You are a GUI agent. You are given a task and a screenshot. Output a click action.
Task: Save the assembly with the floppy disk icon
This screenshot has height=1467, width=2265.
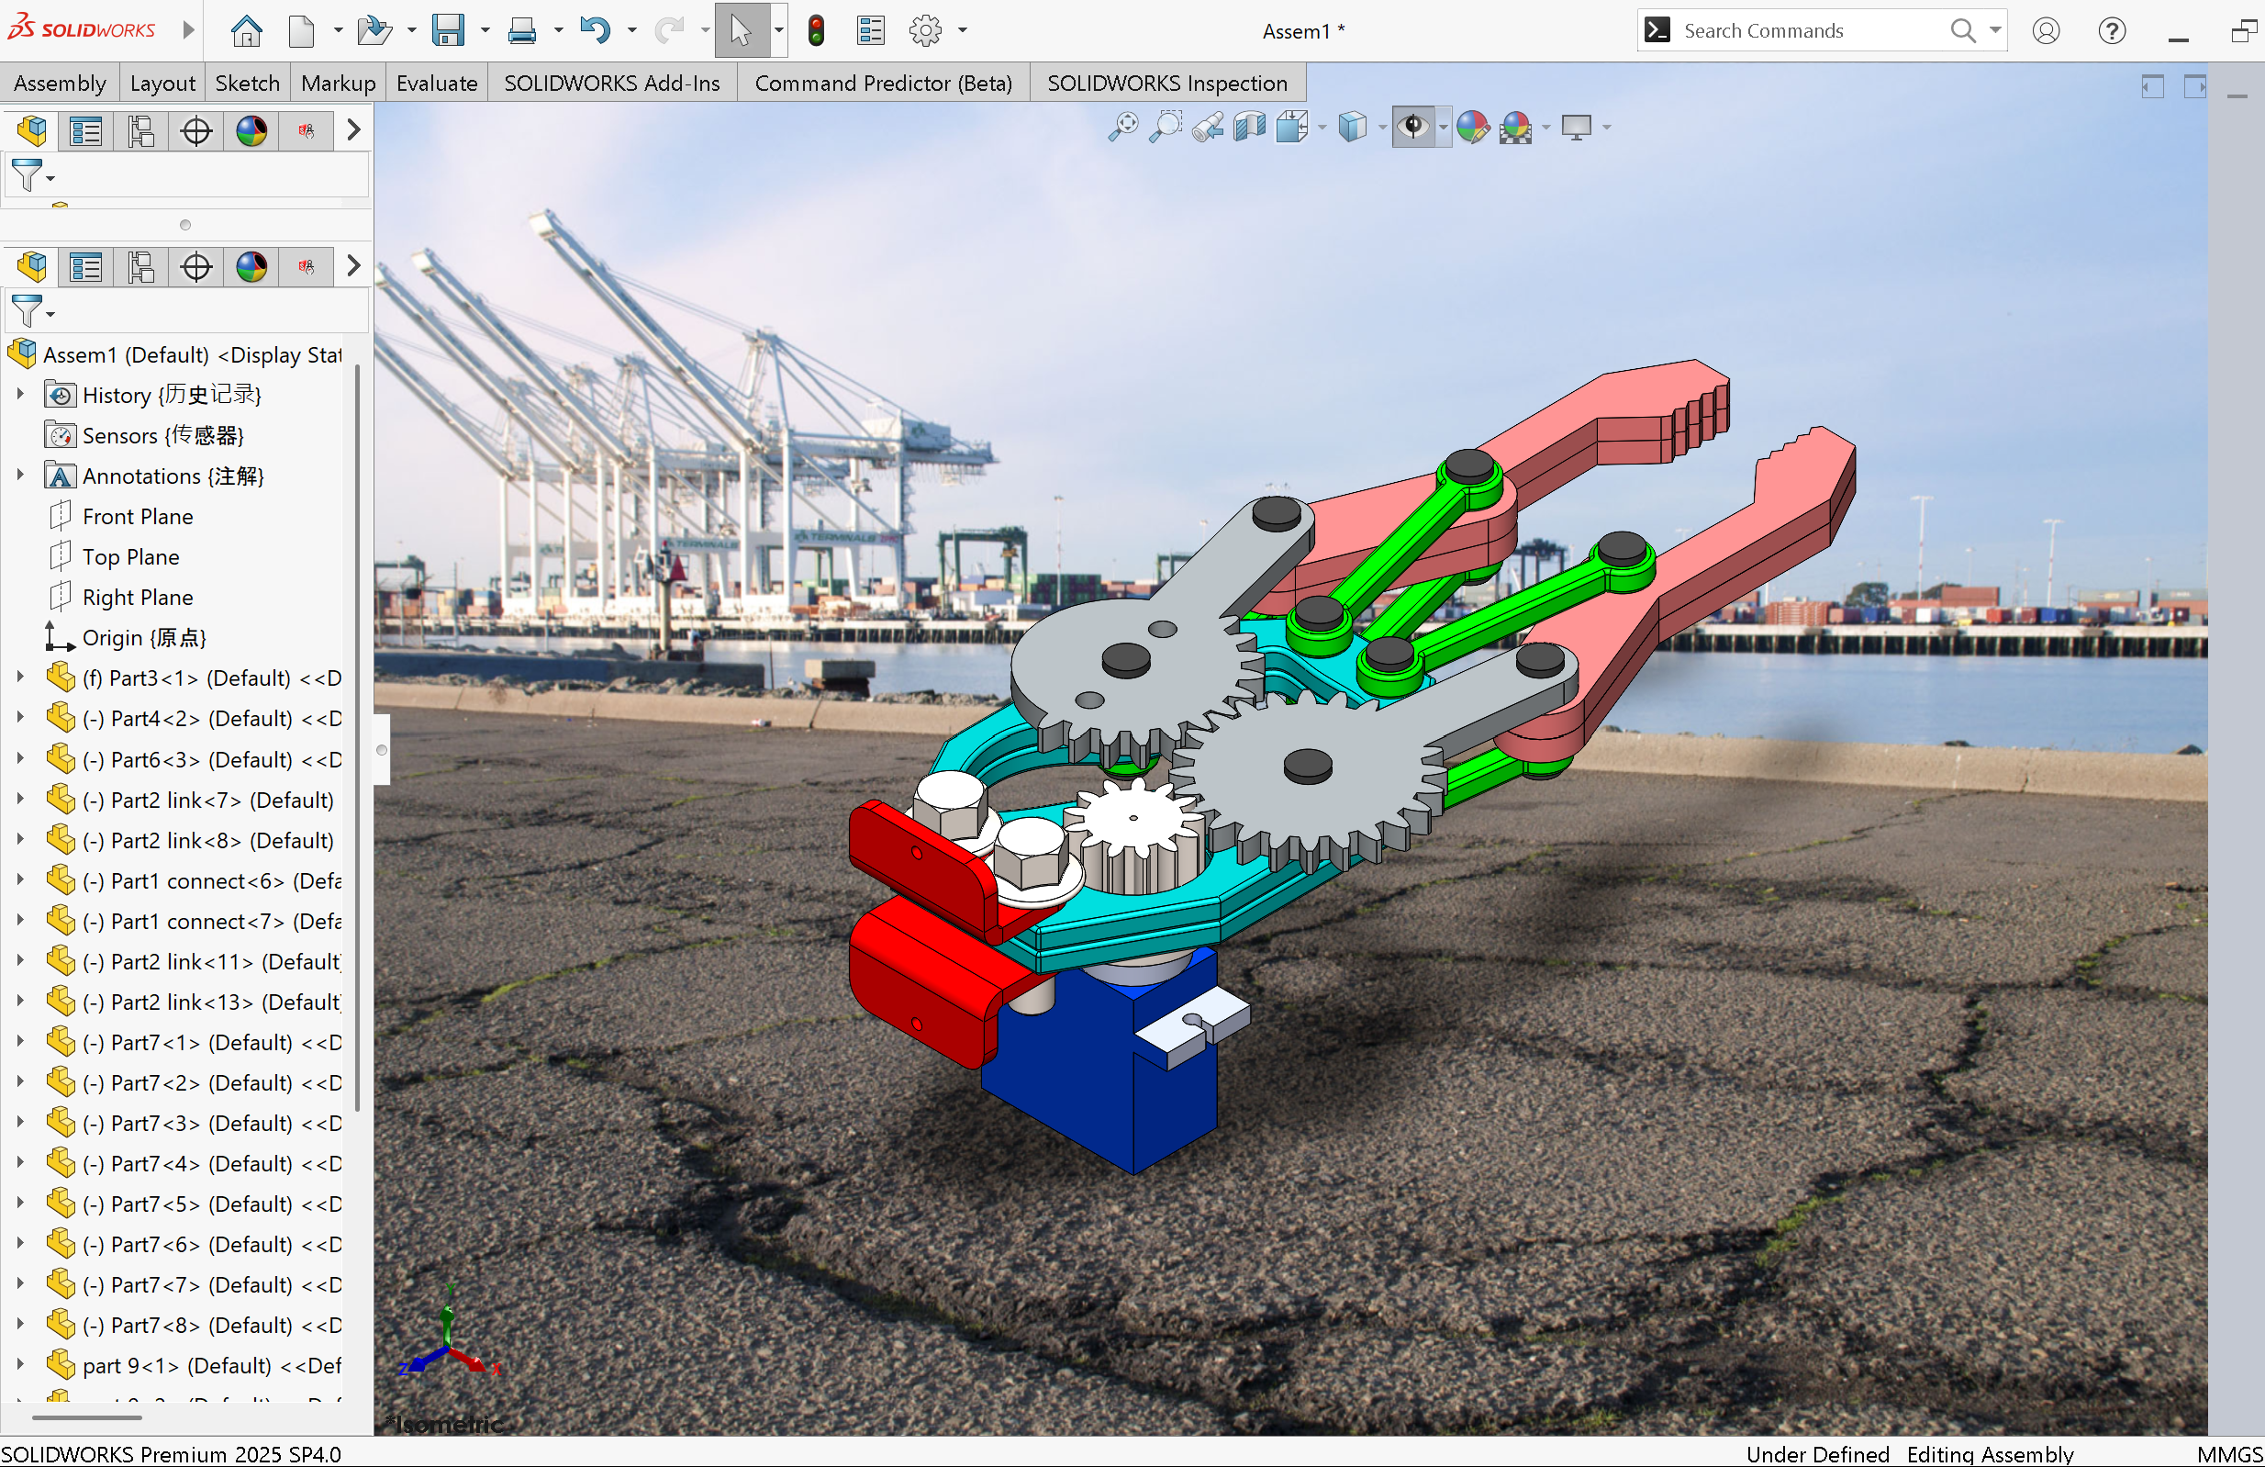coord(447,30)
